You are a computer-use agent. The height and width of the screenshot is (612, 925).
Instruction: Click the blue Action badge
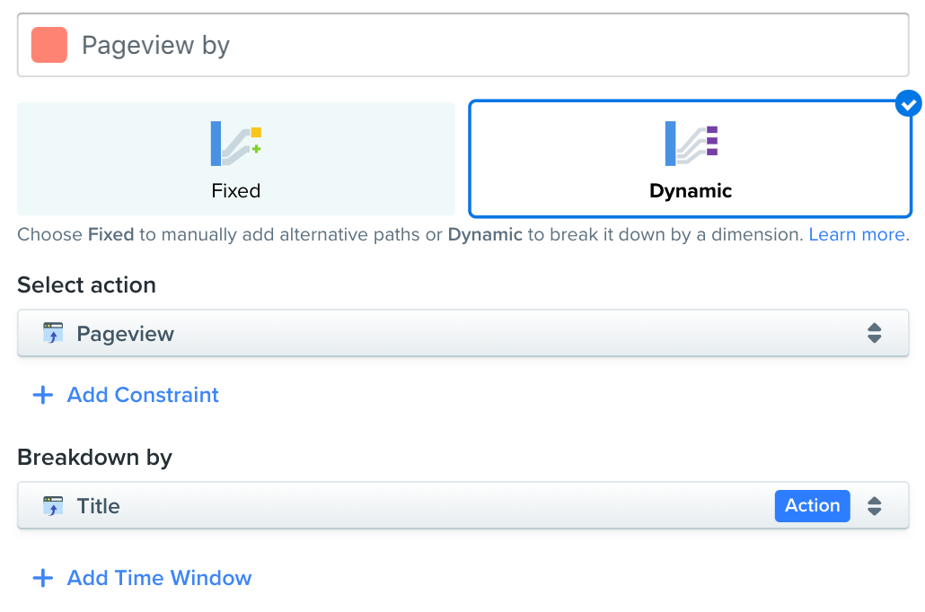pos(812,506)
